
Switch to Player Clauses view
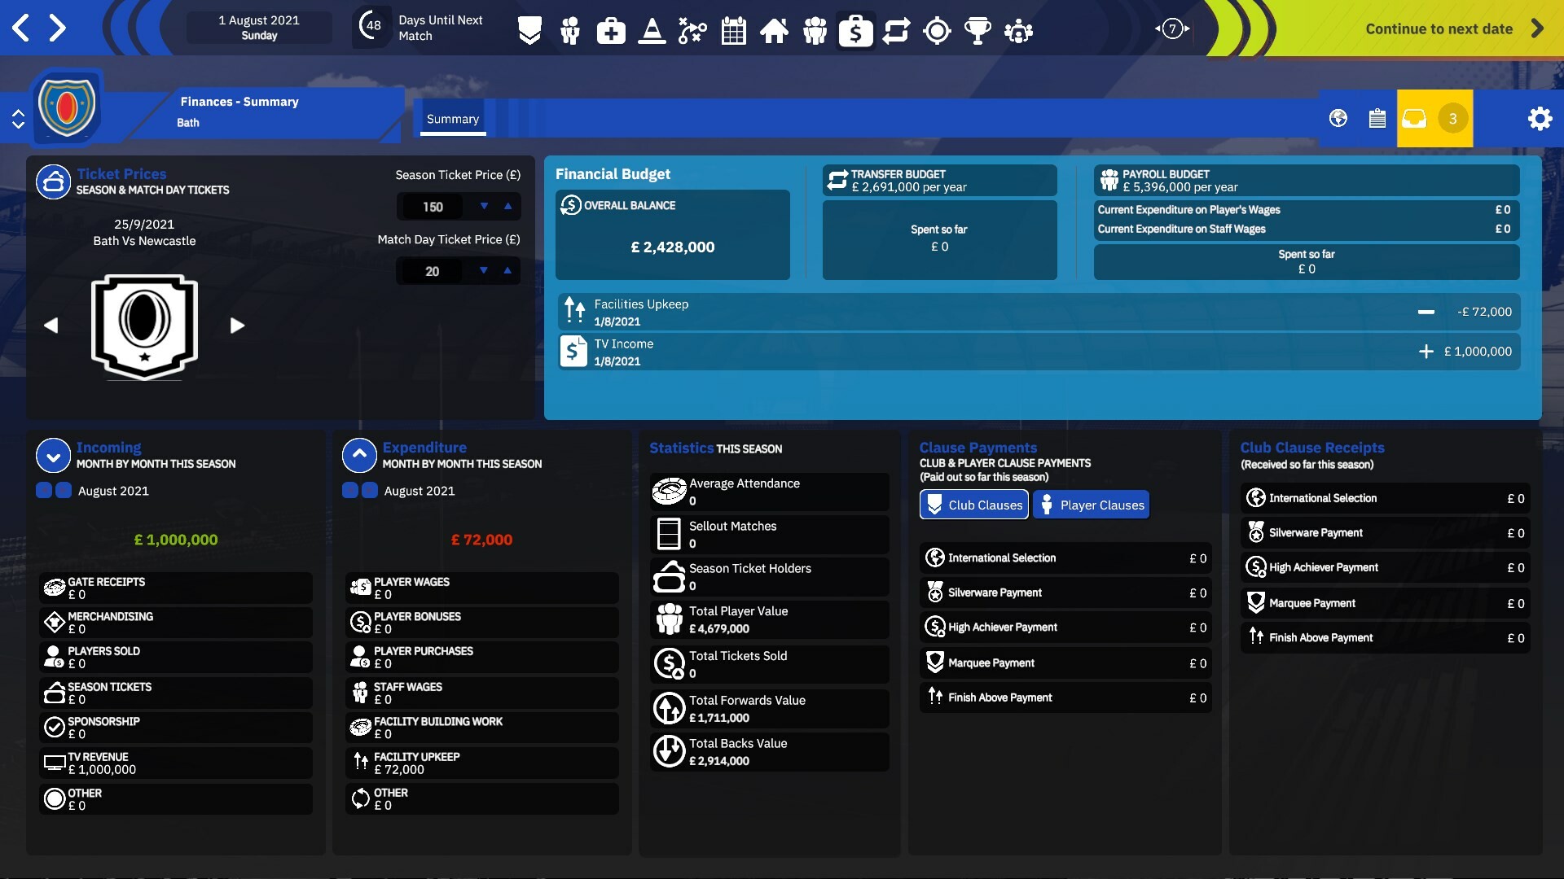coord(1092,505)
